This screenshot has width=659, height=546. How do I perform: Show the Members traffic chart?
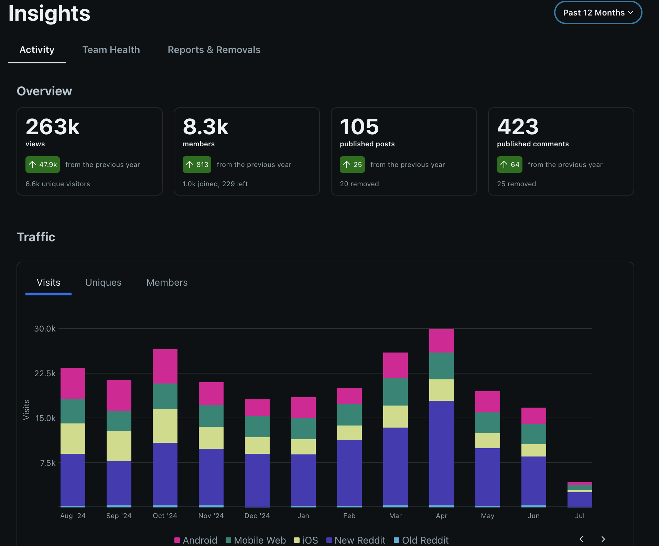click(167, 283)
